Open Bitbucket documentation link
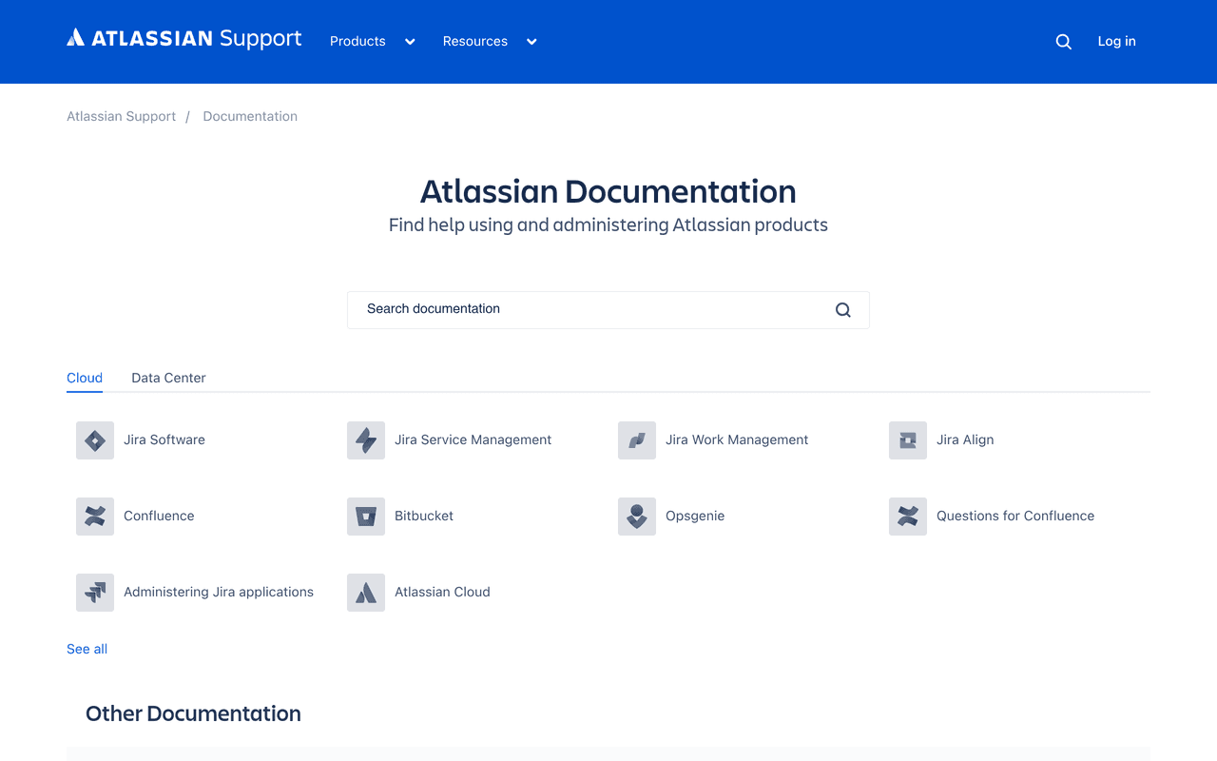The image size is (1217, 761). (x=424, y=516)
